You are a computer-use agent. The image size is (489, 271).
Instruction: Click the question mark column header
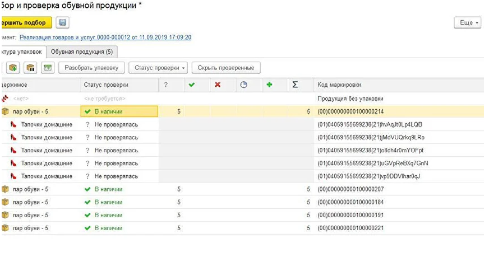[165, 85]
